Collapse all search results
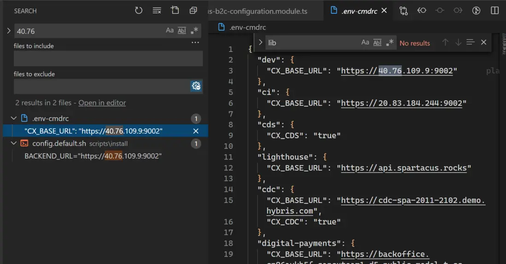The height and width of the screenshot is (264, 506). 193,11
